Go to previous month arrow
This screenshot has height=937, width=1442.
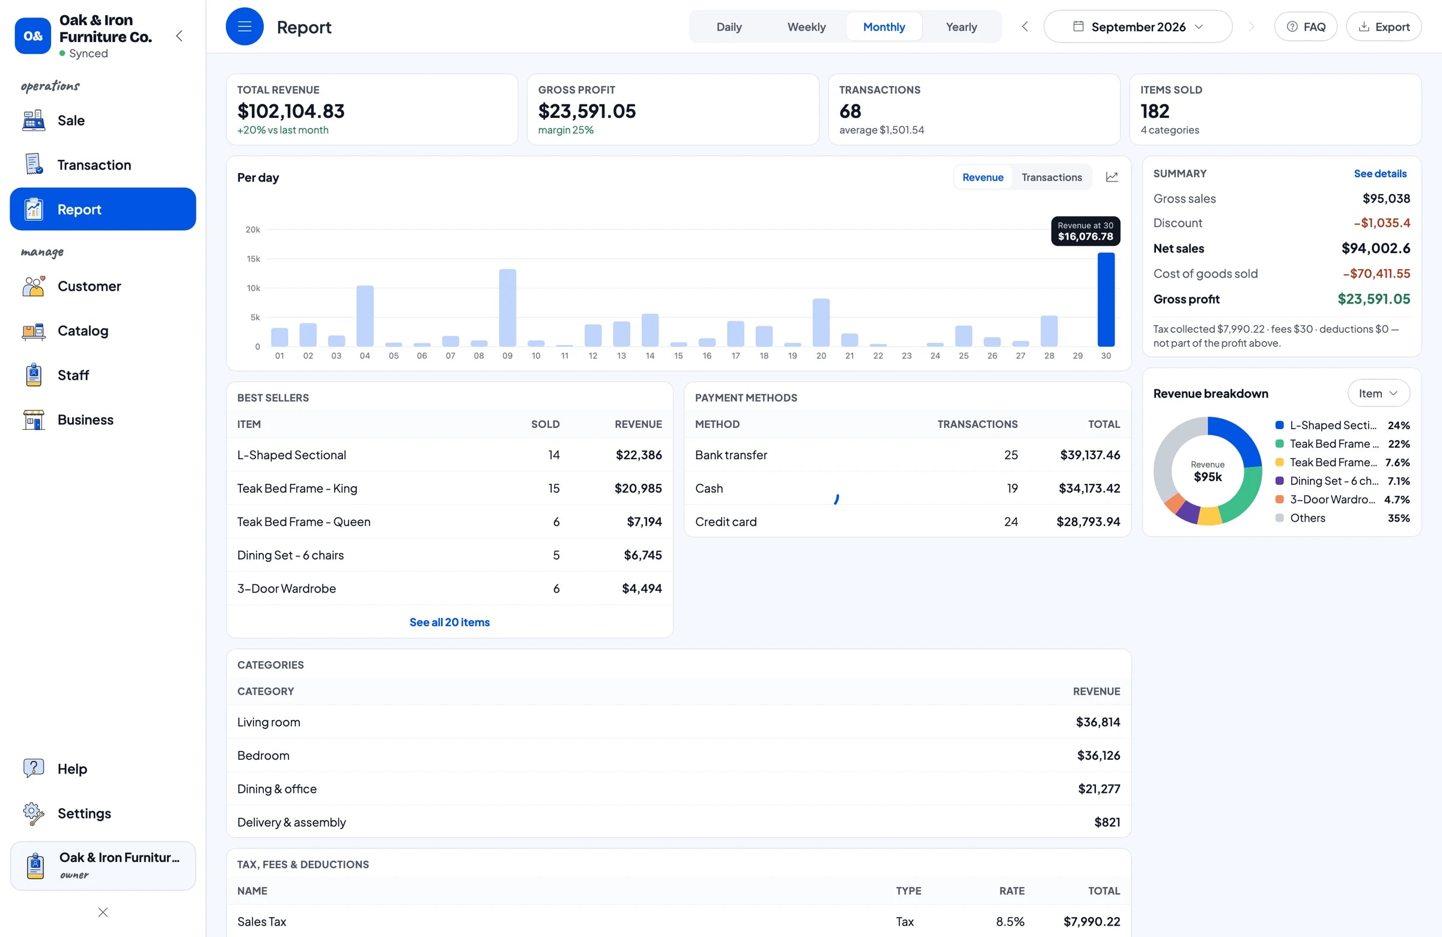1024,26
